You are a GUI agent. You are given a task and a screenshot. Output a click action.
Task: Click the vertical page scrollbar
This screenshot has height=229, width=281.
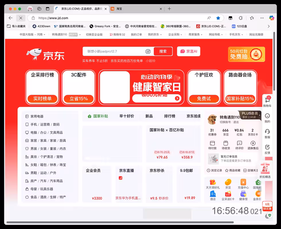(x=274, y=61)
